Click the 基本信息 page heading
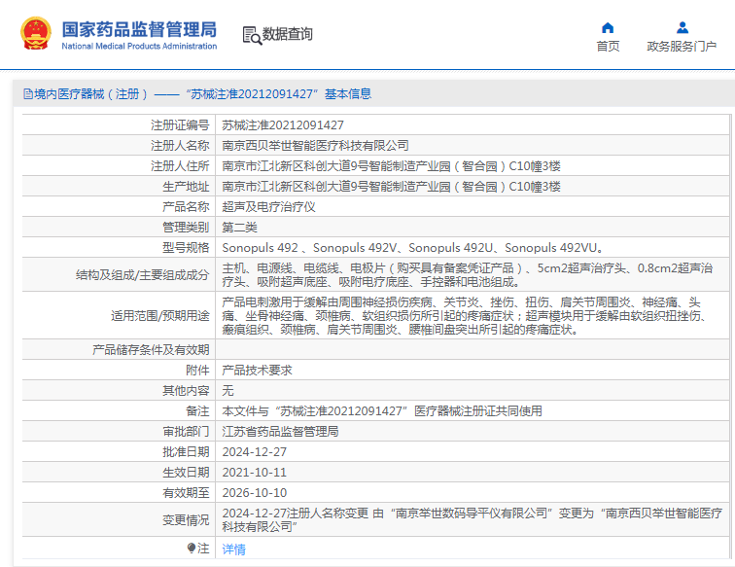 348,93
